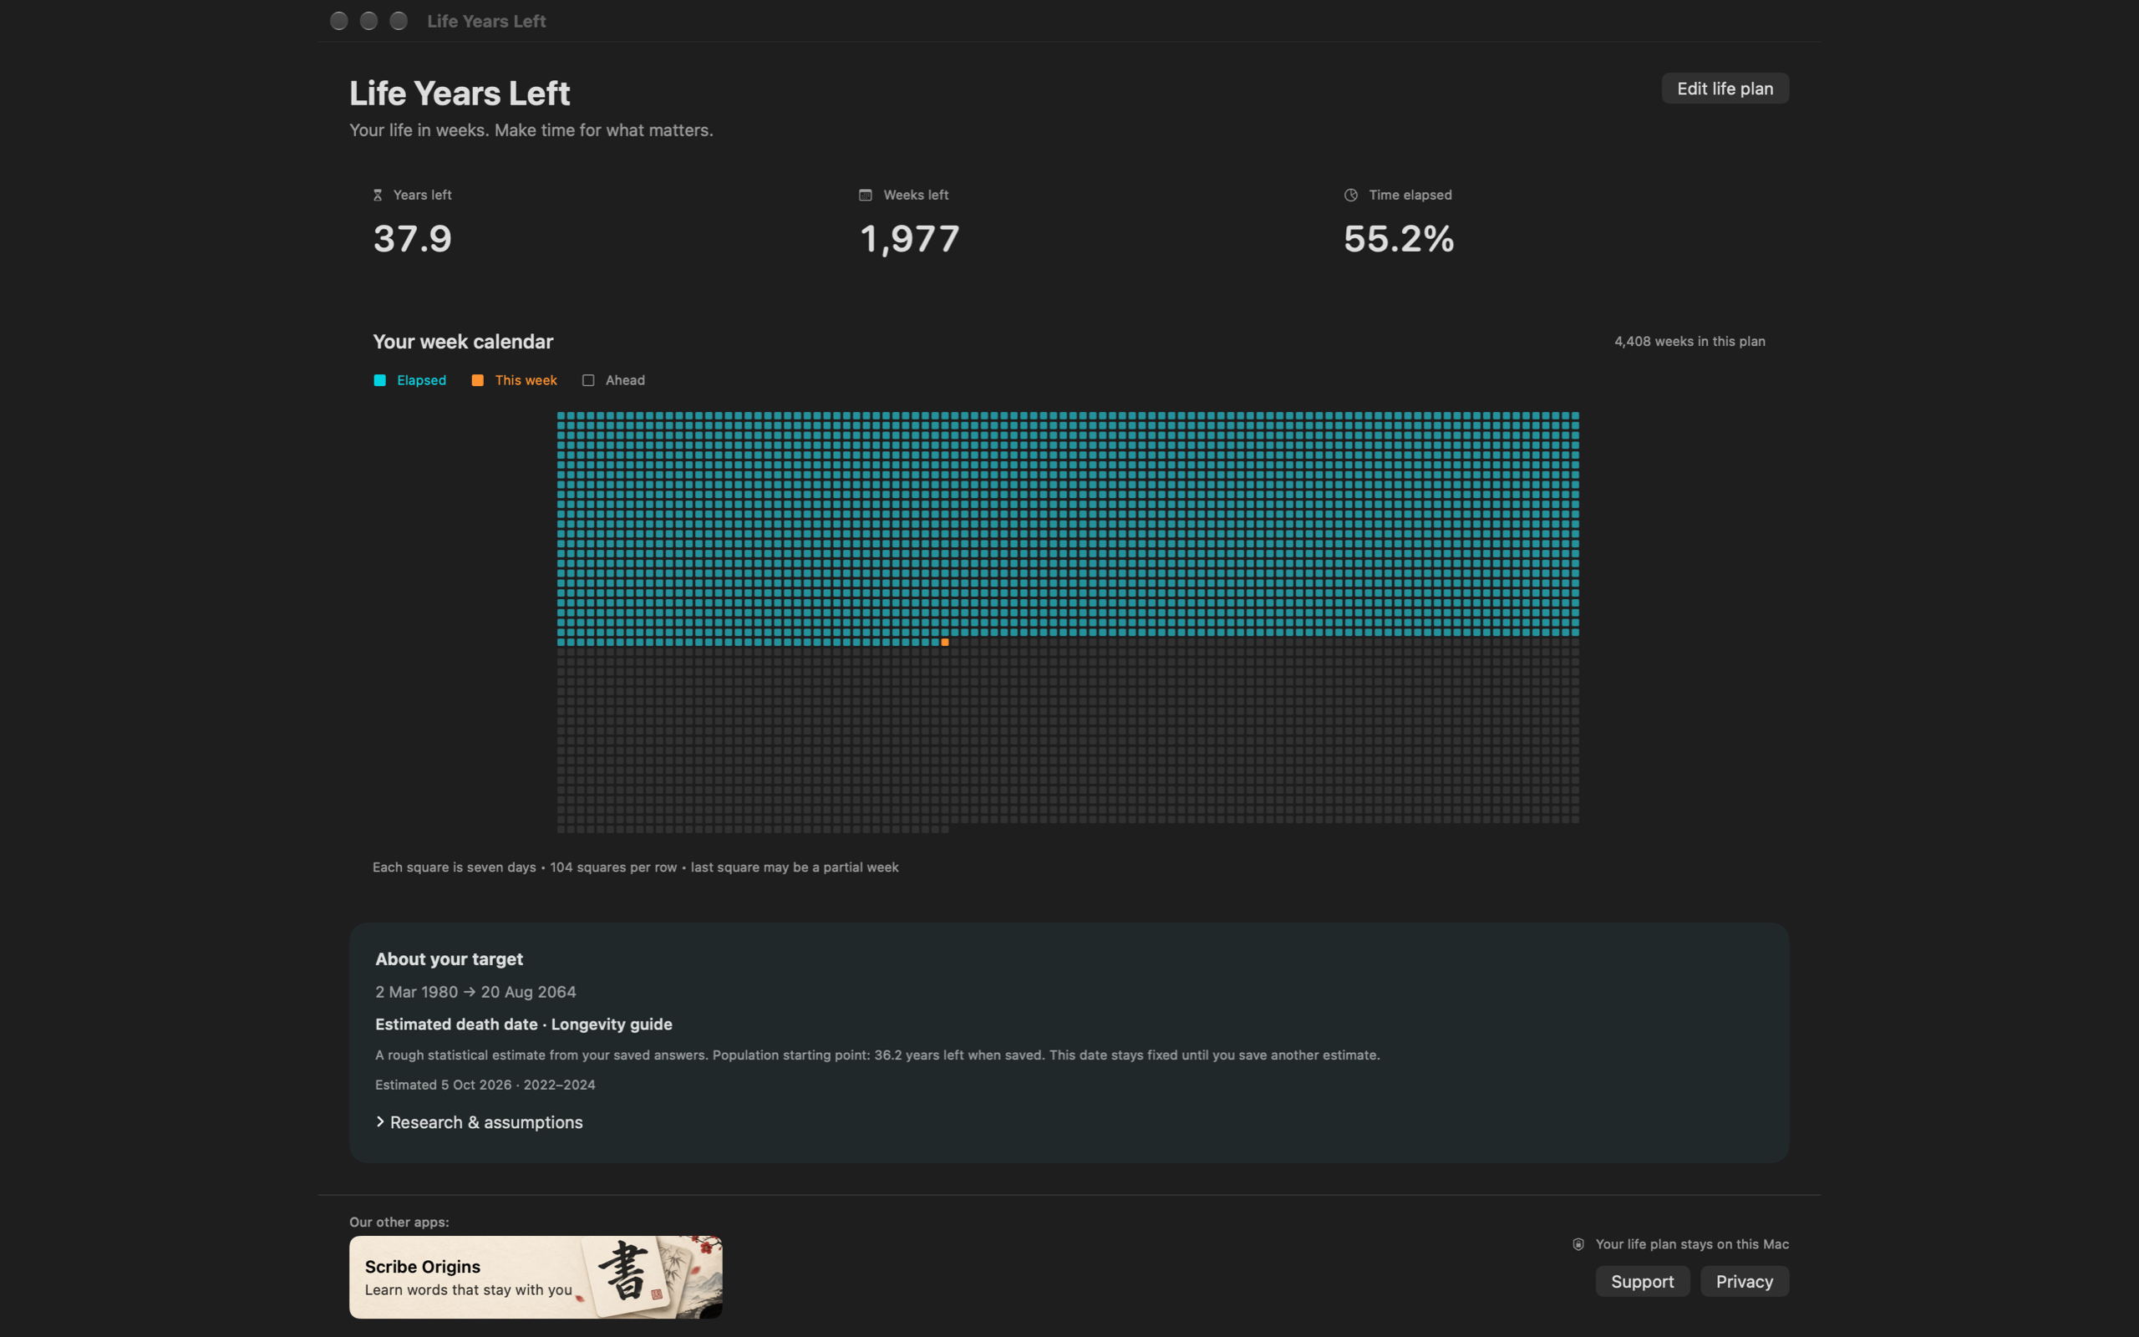Click the 'Our other apps:' label
The height and width of the screenshot is (1337, 2139).
pyautogui.click(x=399, y=1222)
